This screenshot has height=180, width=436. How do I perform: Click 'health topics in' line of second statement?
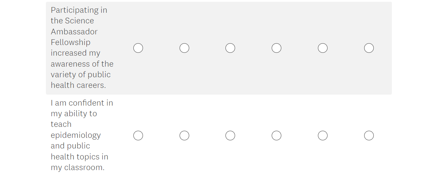click(x=79, y=157)
